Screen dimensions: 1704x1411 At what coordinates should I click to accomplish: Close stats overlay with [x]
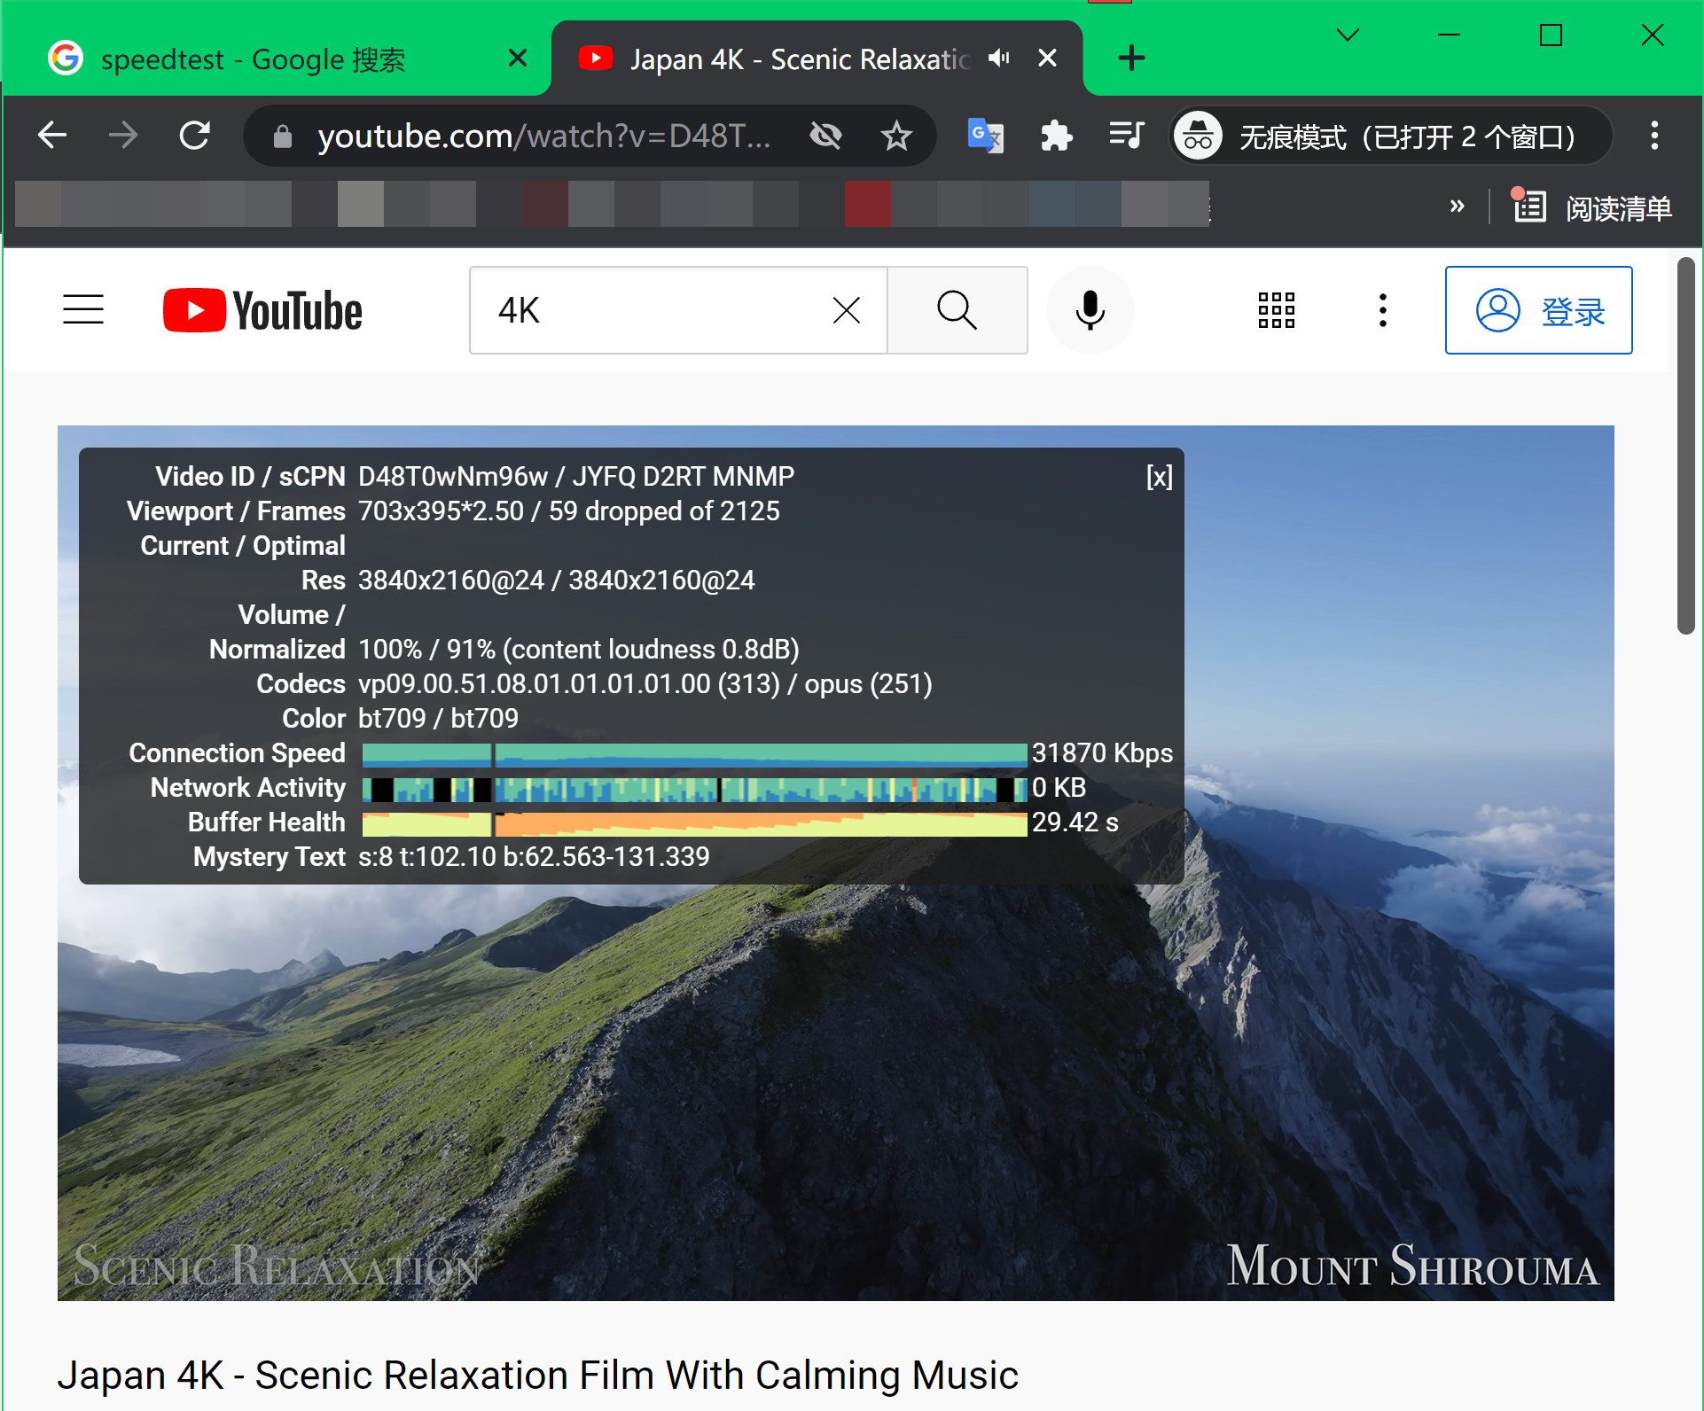point(1159,477)
